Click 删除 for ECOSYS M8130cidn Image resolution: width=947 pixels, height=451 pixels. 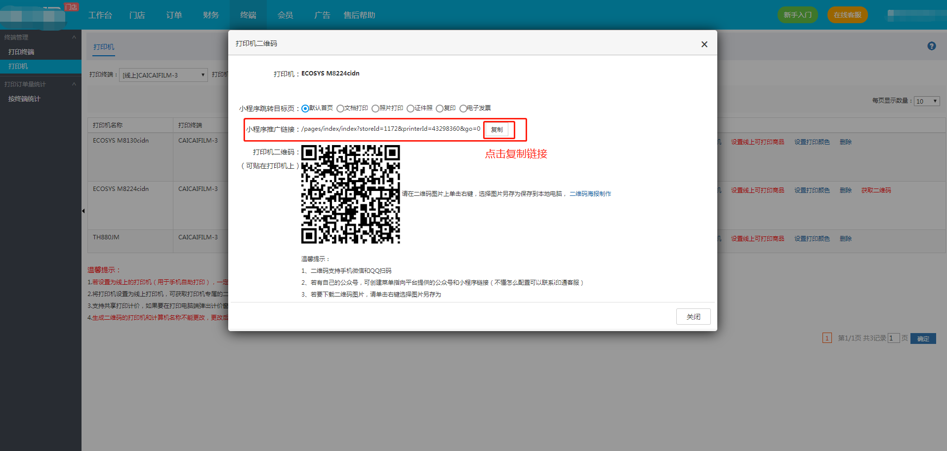pos(845,142)
